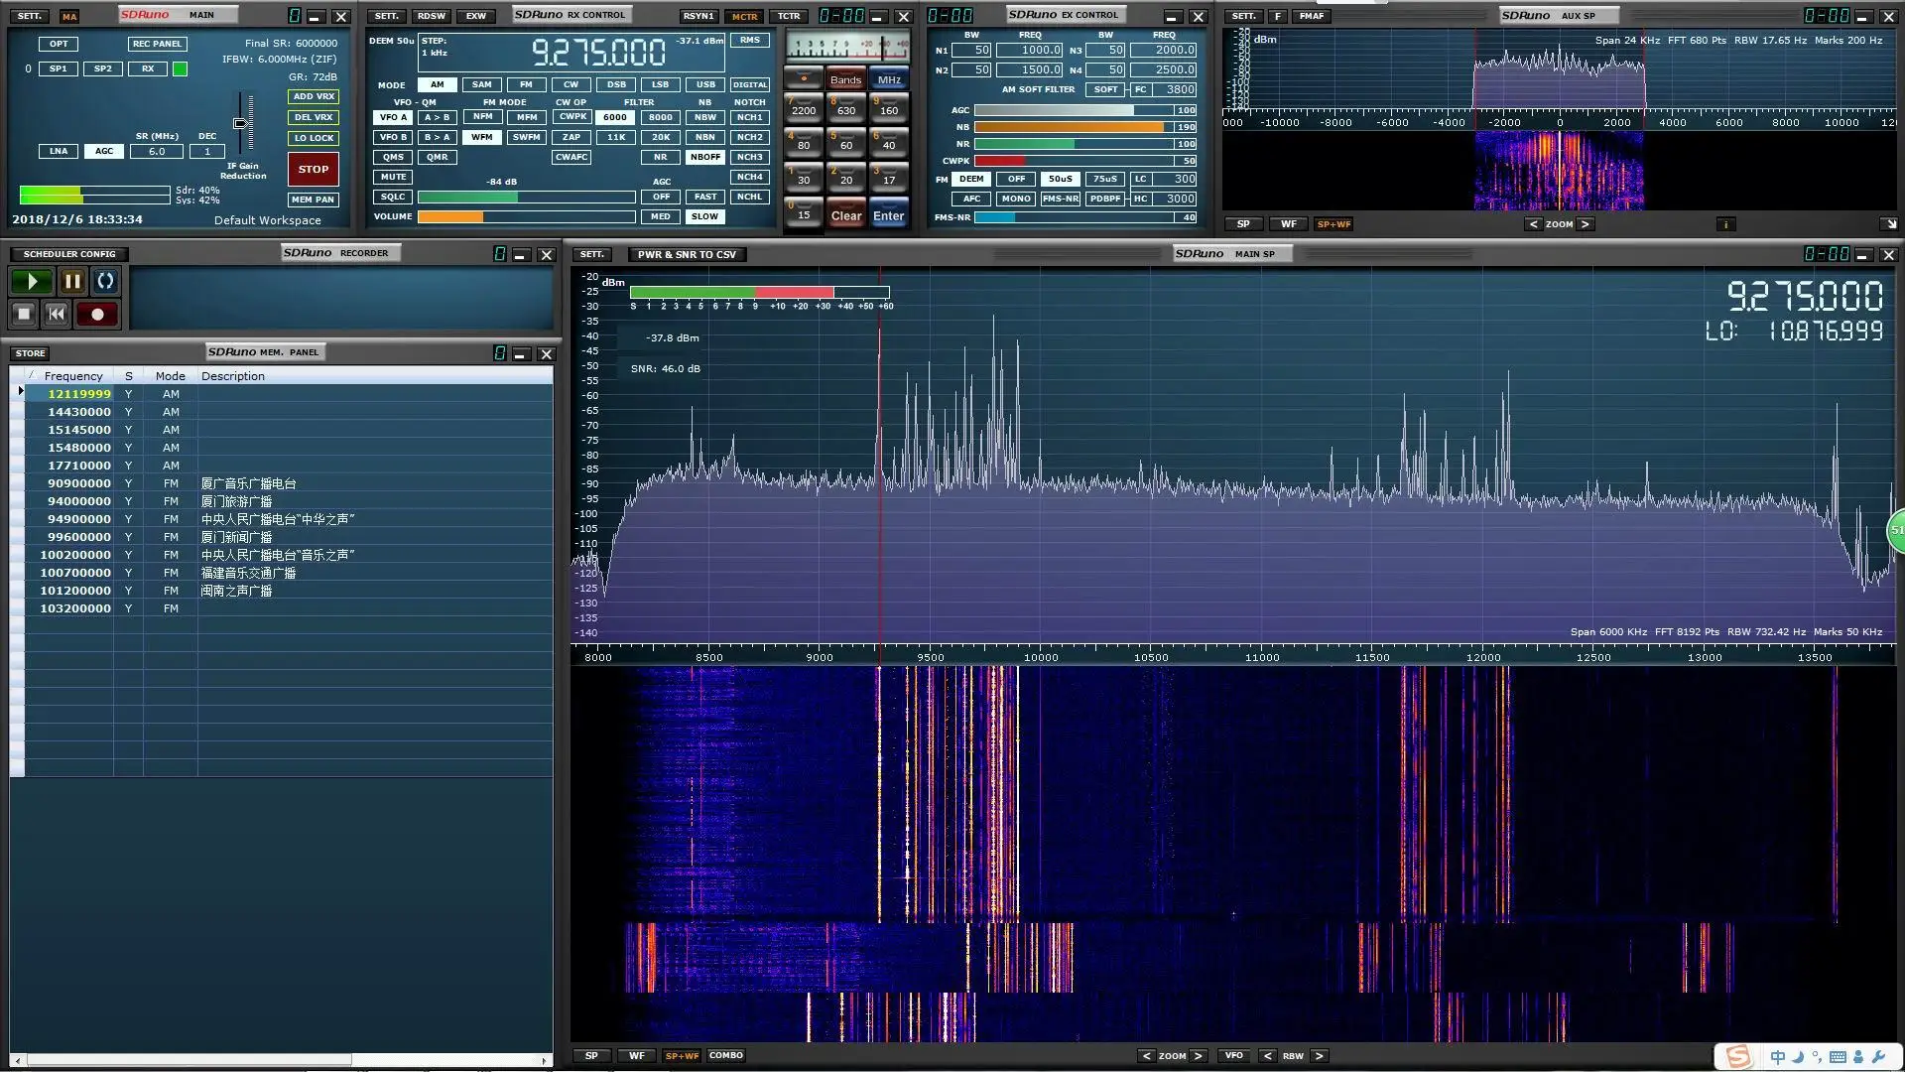Toggle the NBOFF noise blanker button
Viewport: 1905px width, 1072px height.
pyautogui.click(x=704, y=157)
